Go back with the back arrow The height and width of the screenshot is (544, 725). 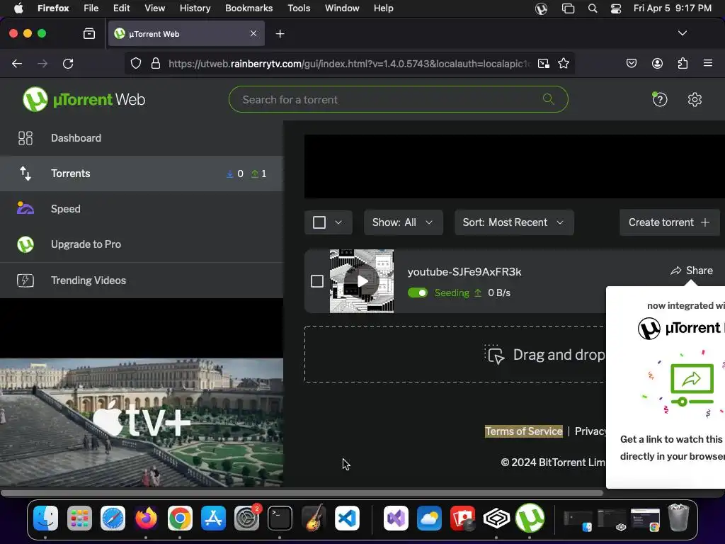tap(17, 63)
